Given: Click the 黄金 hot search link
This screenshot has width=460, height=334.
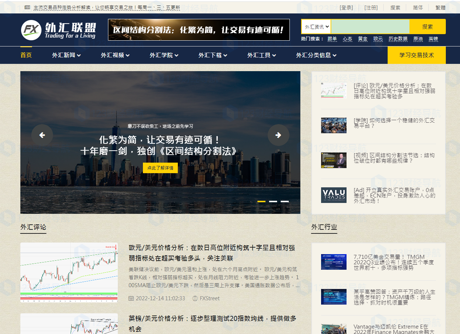Looking at the screenshot, I should click(x=363, y=39).
